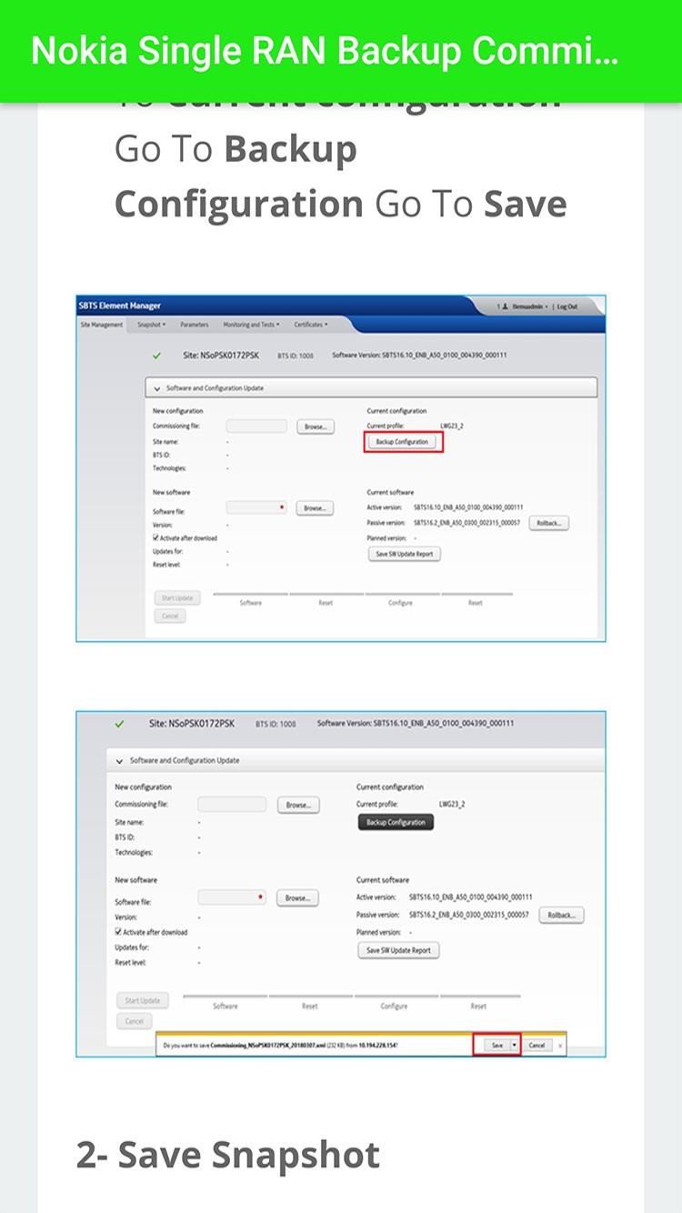Click green checkmark icon in Element Manager header screenshot
682x1213 pixels.
156,356
